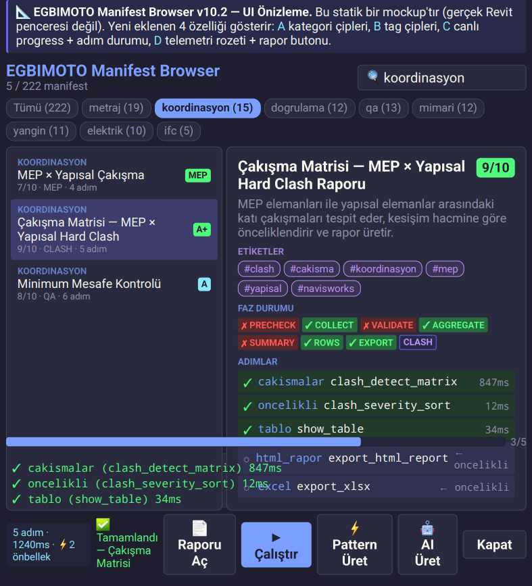Click the 9/10 score badge
Viewport: 532px width, 586px height.
pyautogui.click(x=495, y=168)
